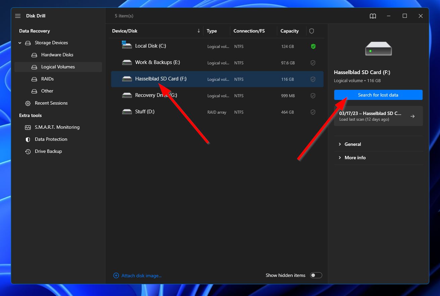
Task: Open the hamburger menu next to Disk Drill
Action: tap(18, 16)
